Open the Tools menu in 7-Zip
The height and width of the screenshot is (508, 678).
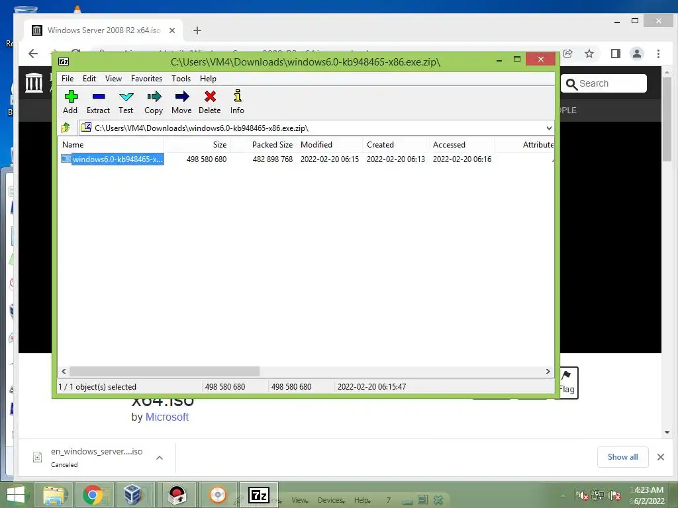click(181, 79)
